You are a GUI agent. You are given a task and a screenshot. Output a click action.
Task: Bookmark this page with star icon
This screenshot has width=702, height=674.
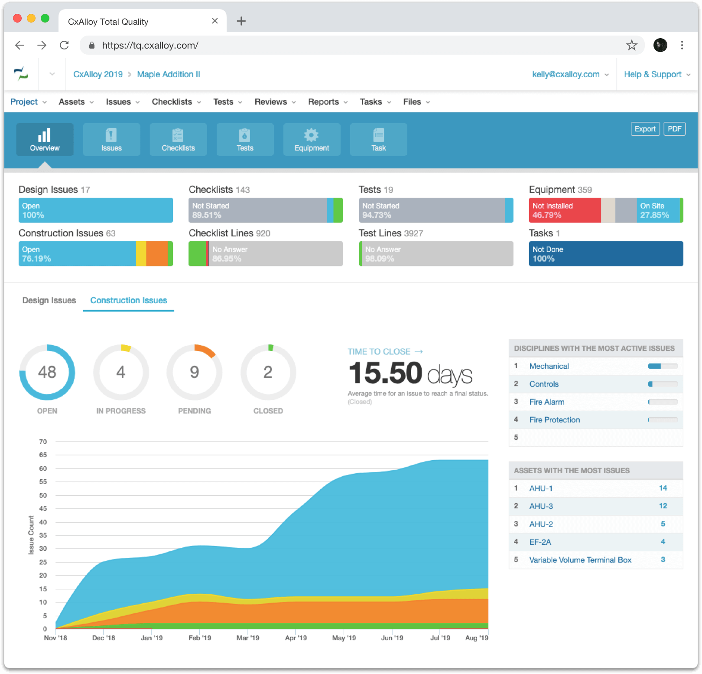[631, 45]
